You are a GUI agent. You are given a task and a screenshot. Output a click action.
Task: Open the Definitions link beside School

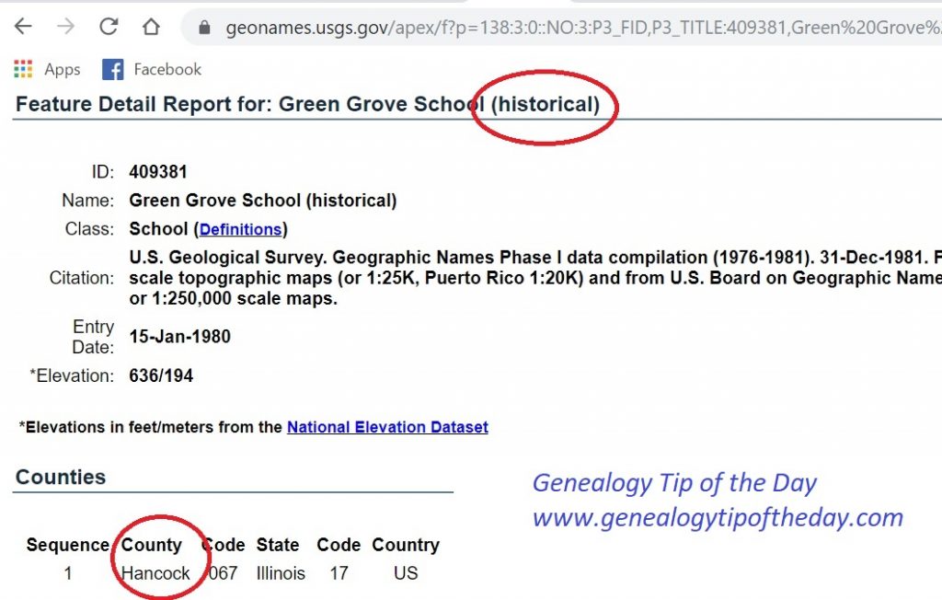click(240, 229)
